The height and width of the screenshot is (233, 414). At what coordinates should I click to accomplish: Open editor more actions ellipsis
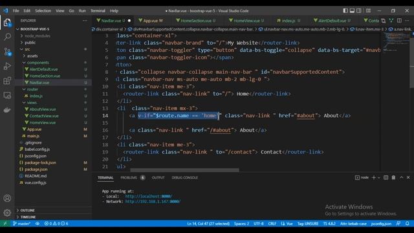click(408, 20)
